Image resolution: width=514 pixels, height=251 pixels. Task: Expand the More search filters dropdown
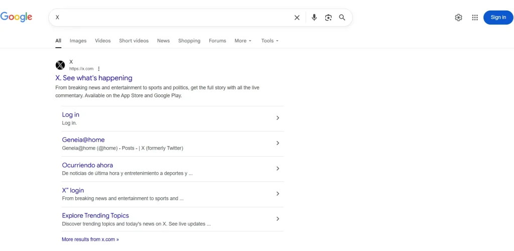click(243, 41)
